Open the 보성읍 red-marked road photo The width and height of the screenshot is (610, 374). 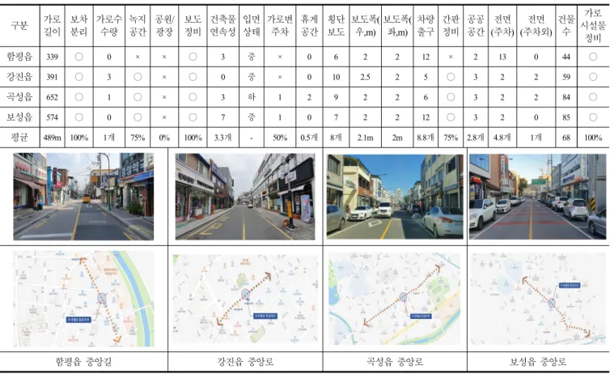[x=538, y=197]
